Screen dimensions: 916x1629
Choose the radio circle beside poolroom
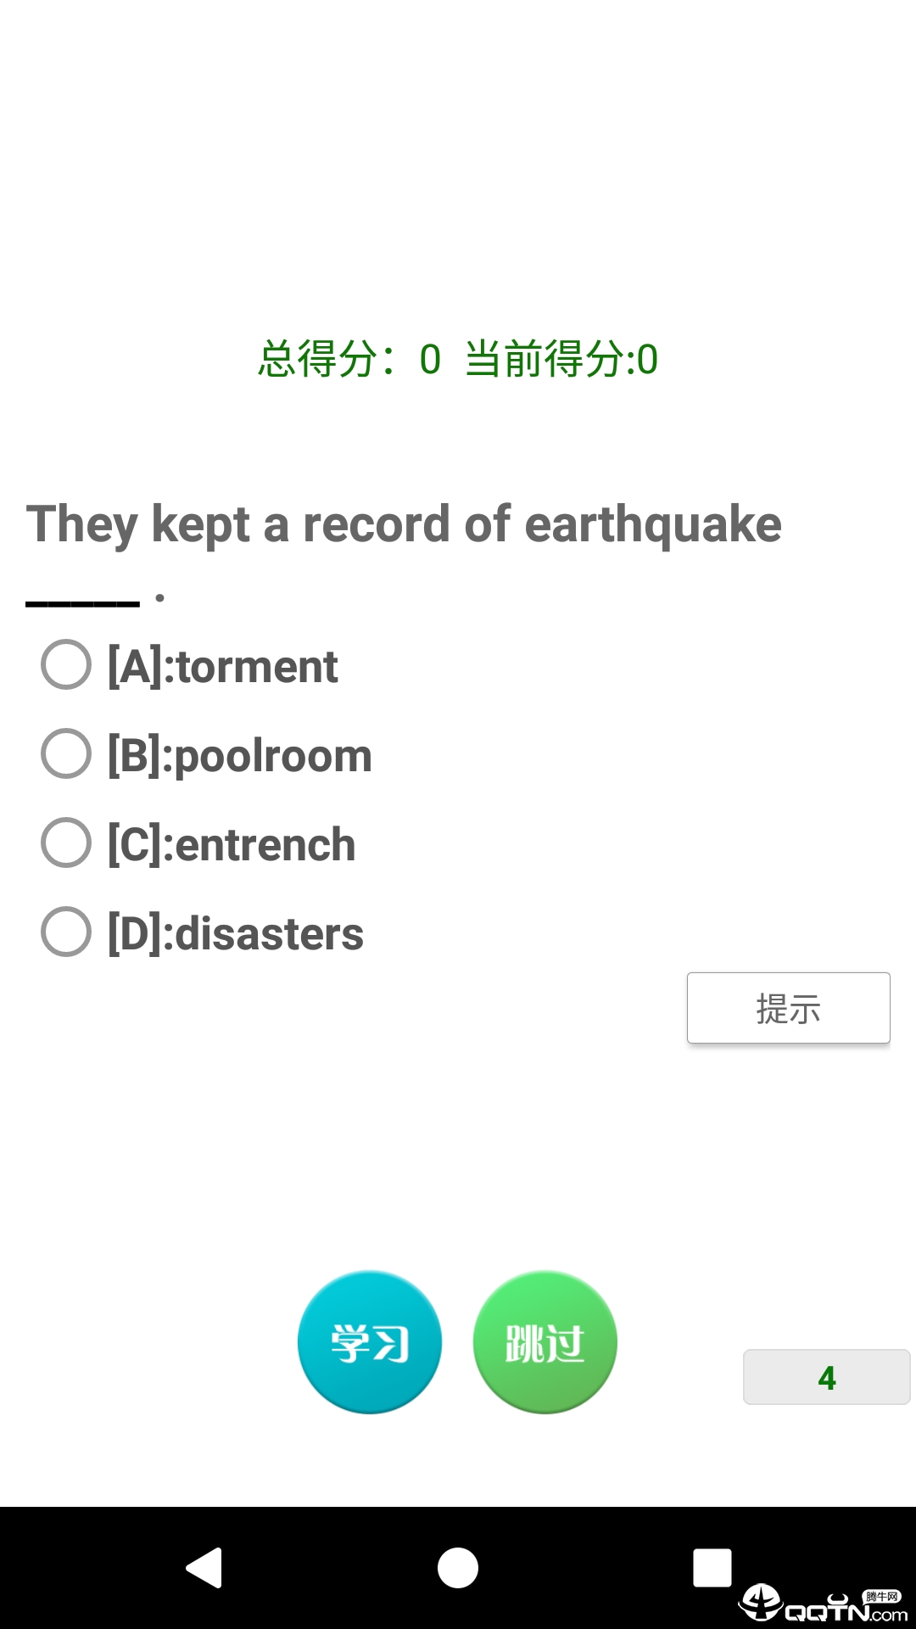tap(66, 753)
